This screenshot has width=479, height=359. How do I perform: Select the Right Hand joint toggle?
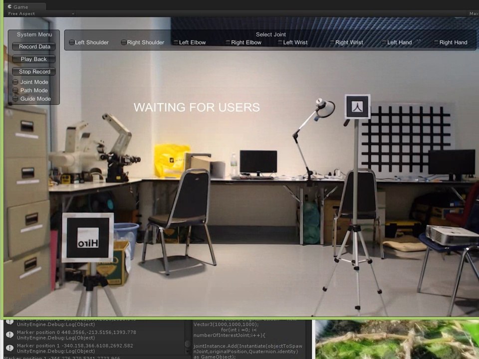[x=451, y=42]
